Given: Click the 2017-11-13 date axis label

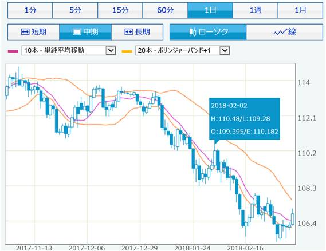Looking at the screenshot, I should [x=34, y=248].
